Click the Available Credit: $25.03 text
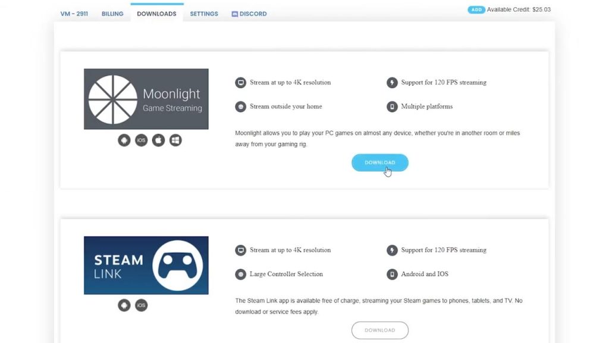 519,10
